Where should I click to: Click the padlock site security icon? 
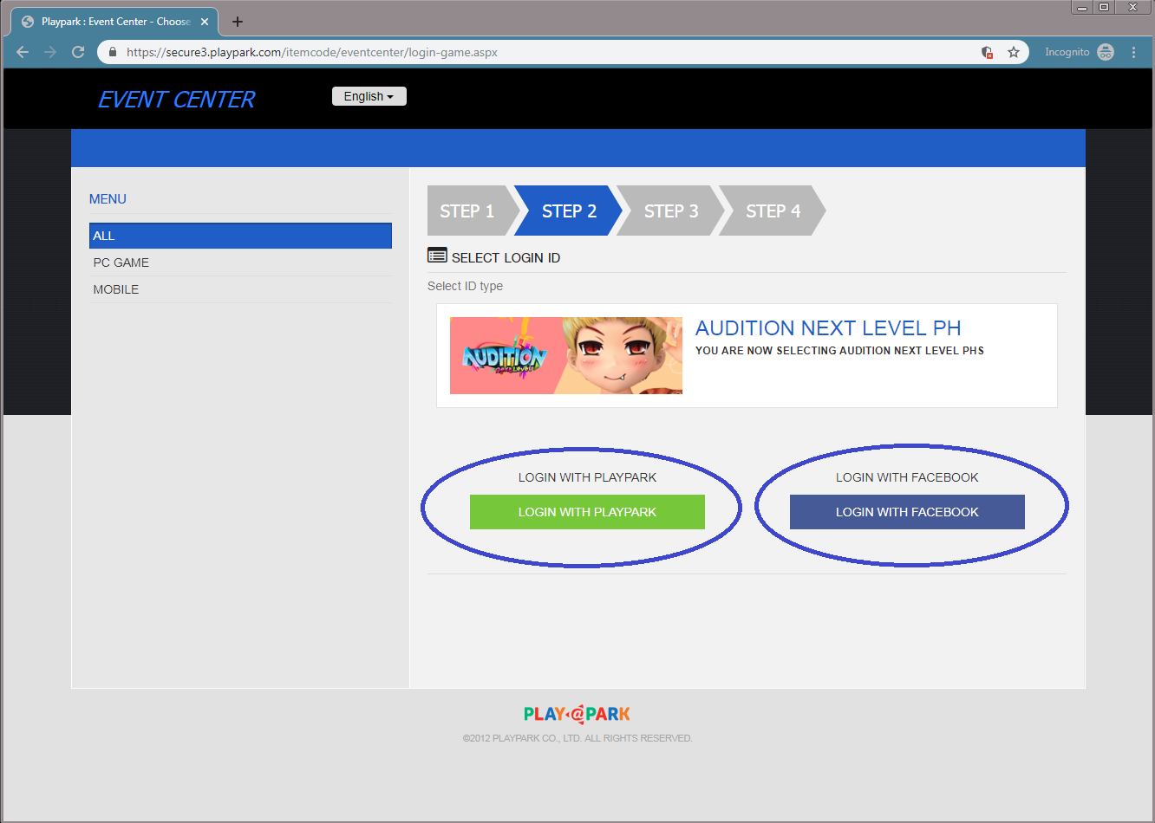tap(113, 52)
